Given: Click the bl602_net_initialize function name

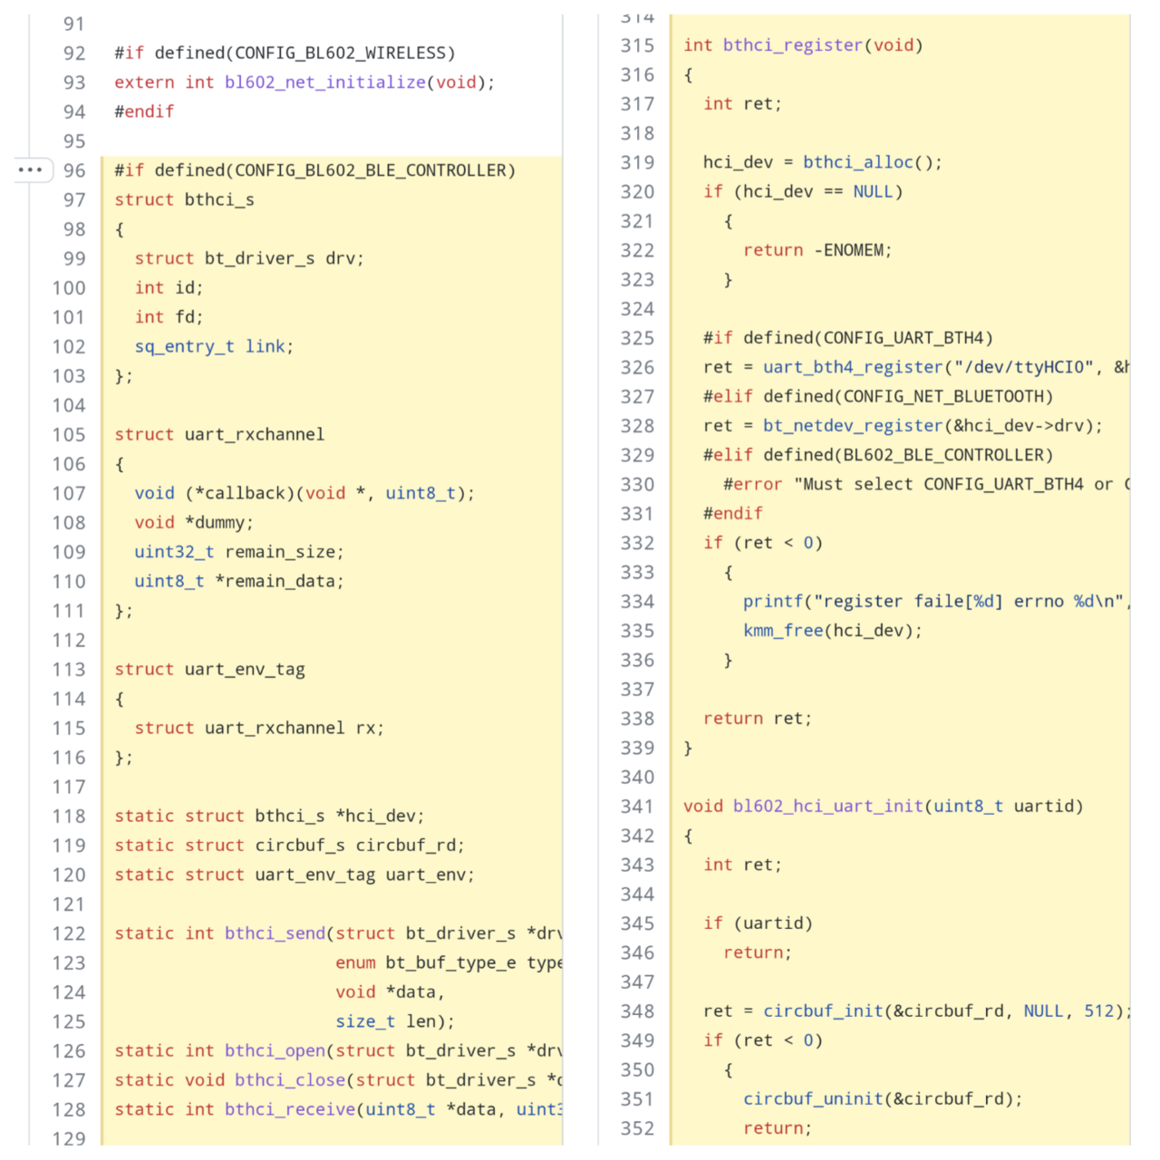Looking at the screenshot, I should 325,82.
